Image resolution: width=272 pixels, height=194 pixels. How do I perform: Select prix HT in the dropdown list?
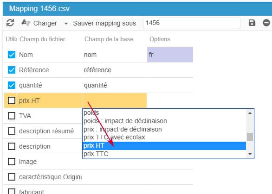[x=164, y=146]
